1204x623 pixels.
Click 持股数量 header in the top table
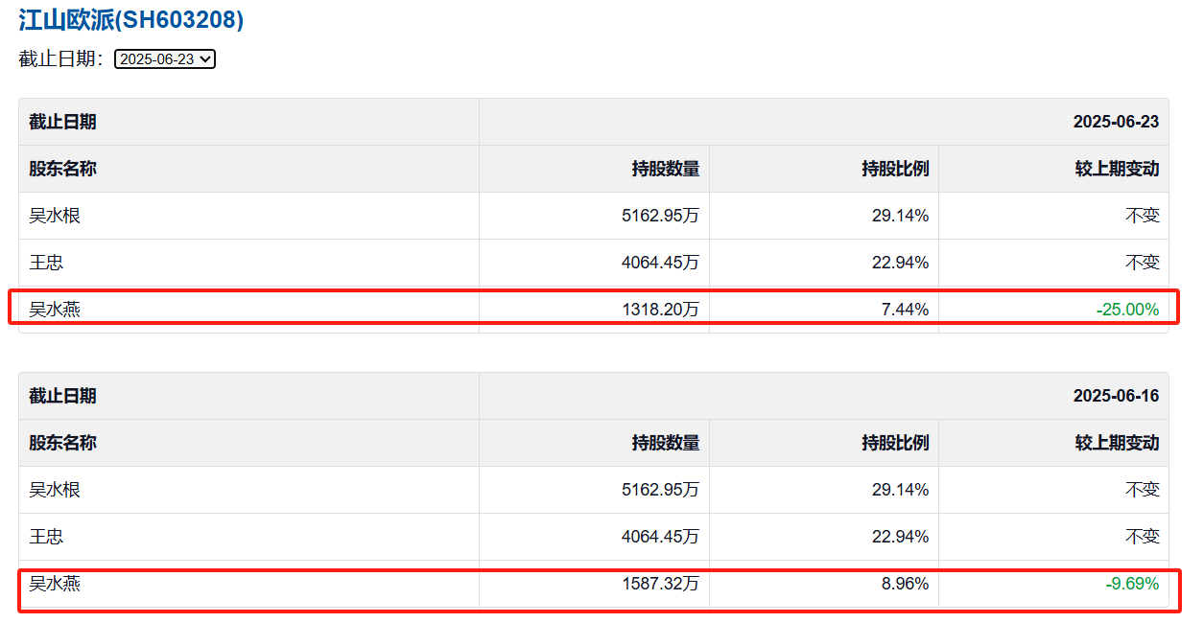coord(665,169)
